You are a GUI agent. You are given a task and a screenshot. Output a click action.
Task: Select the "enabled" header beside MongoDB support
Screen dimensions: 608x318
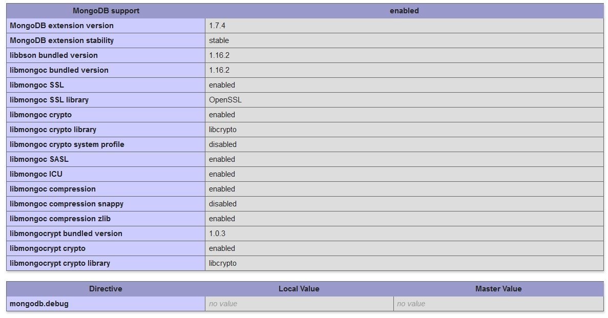point(404,11)
